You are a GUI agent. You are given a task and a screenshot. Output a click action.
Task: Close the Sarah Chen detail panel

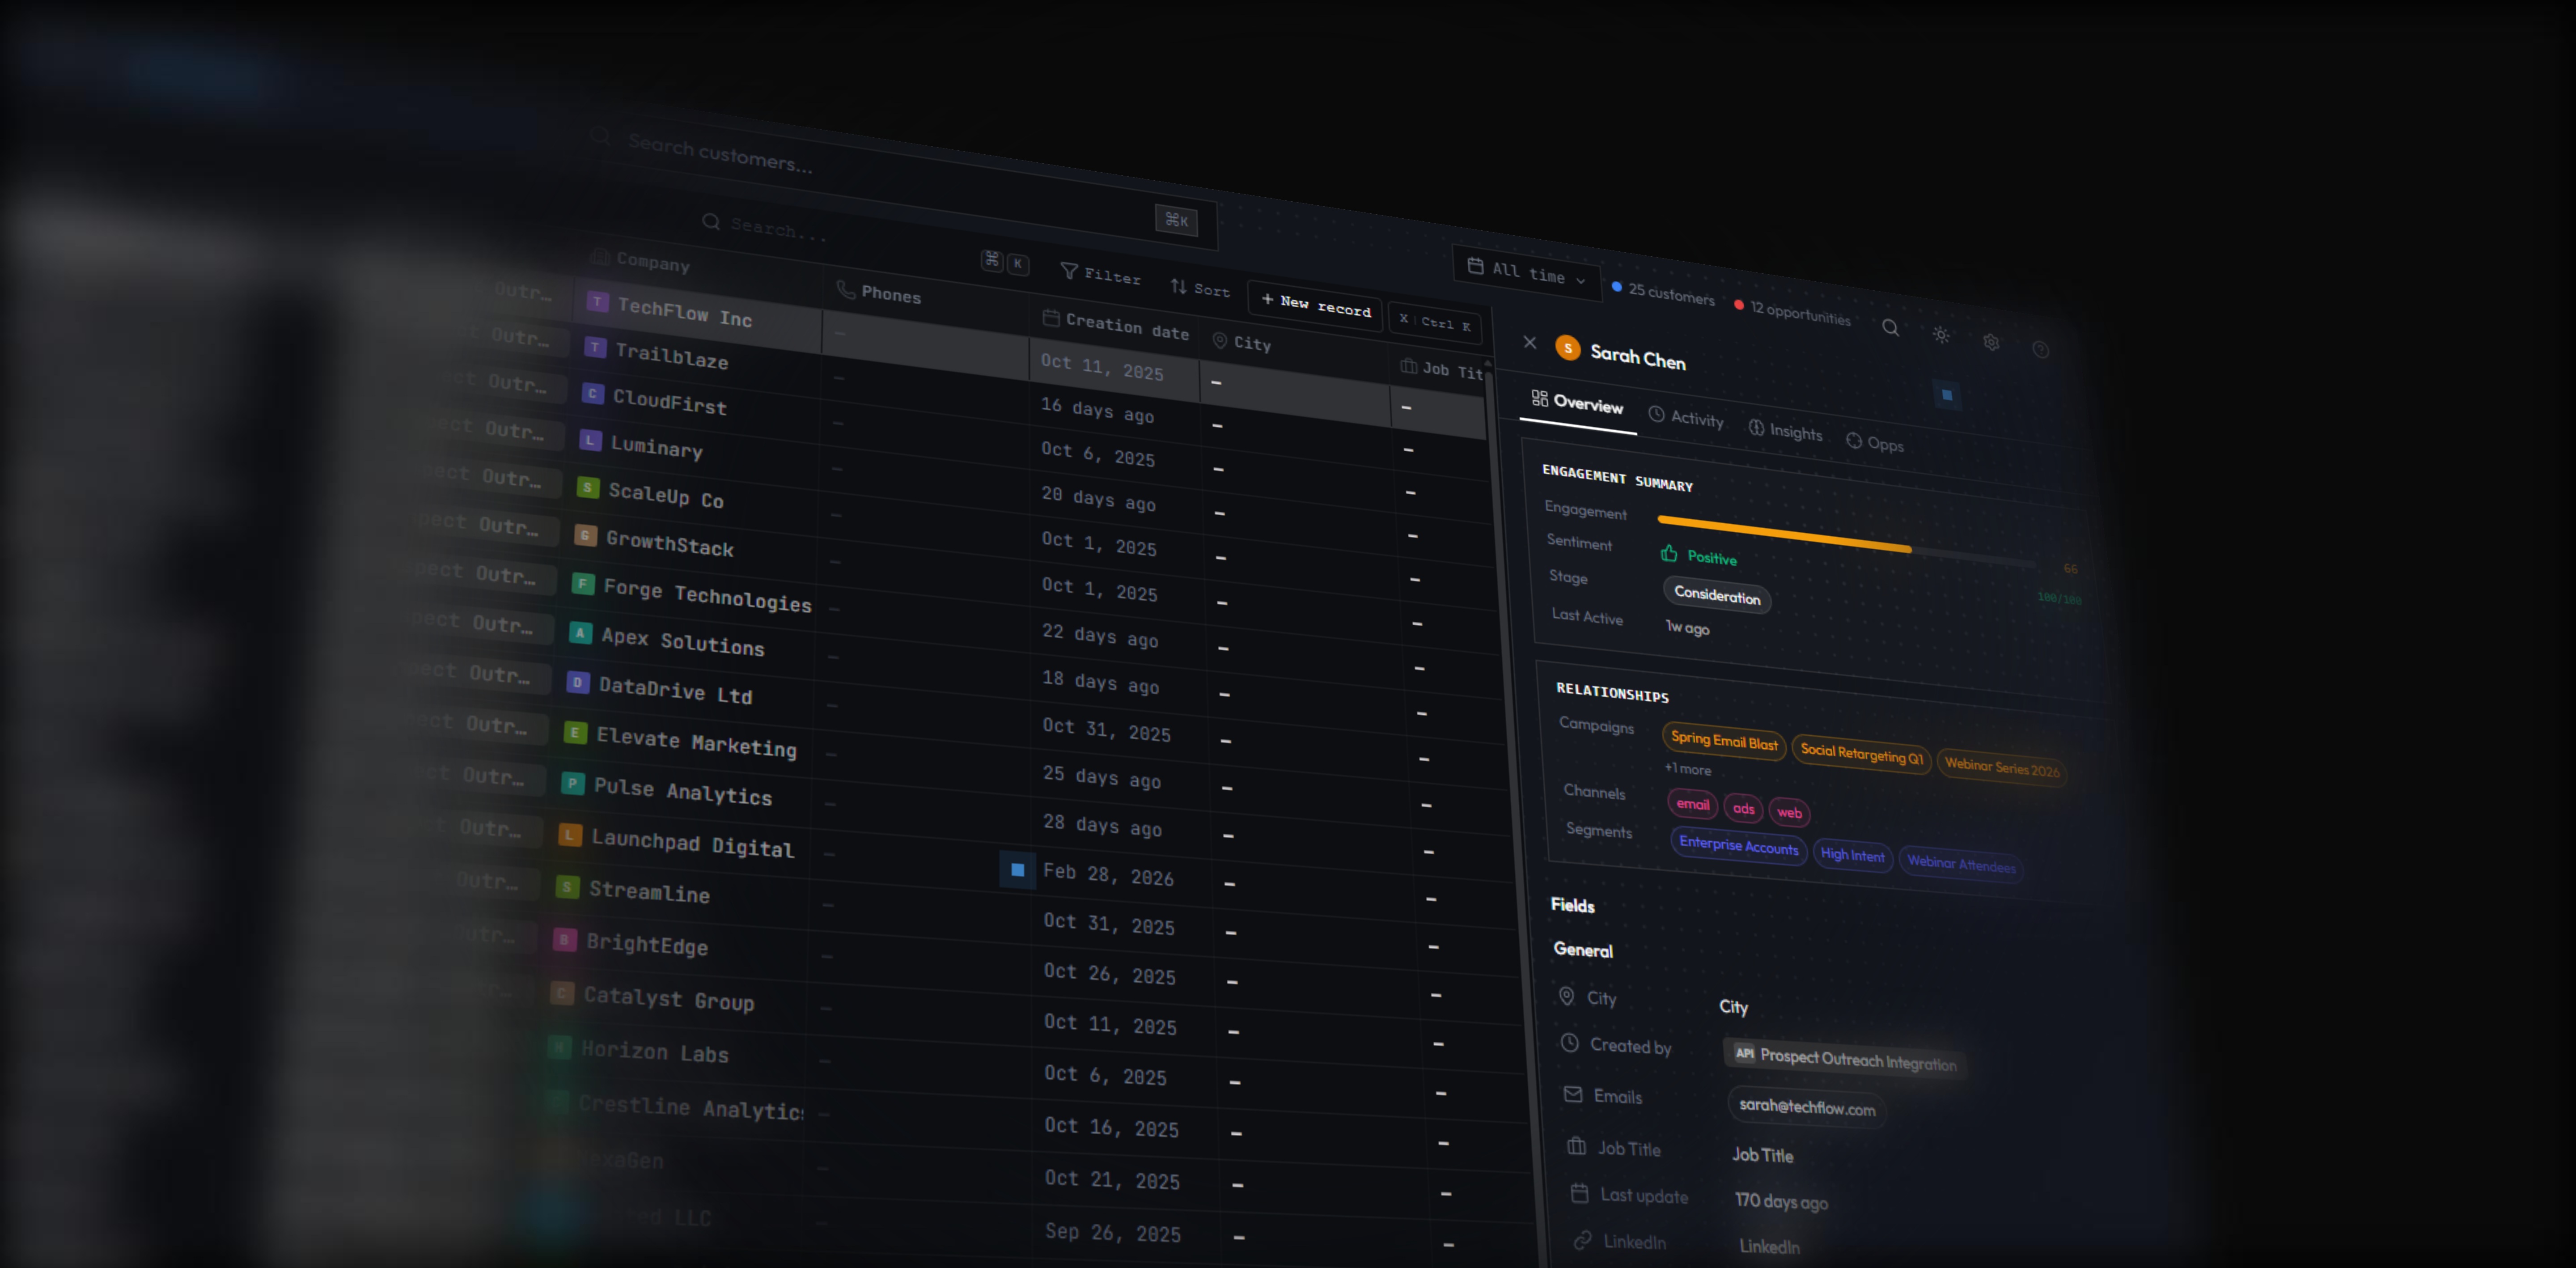pyautogui.click(x=1529, y=342)
